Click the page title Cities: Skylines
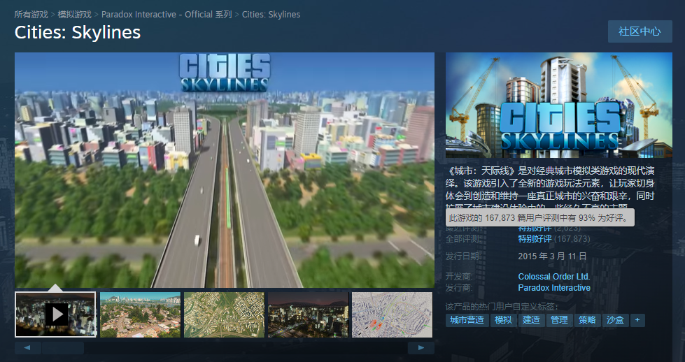The image size is (685, 362). [78, 32]
